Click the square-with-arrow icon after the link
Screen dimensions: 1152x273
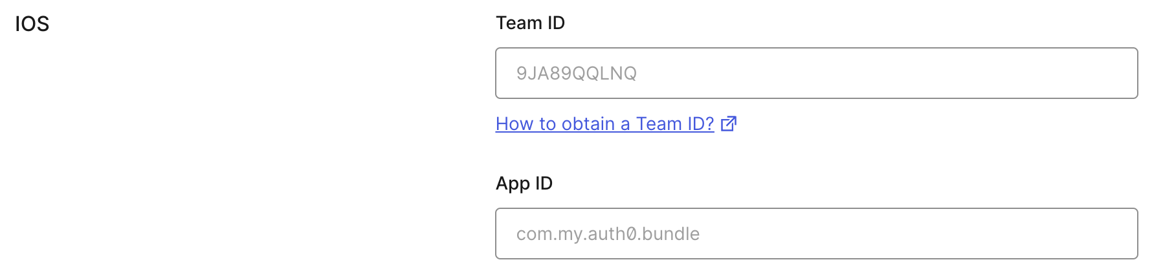pos(729,124)
